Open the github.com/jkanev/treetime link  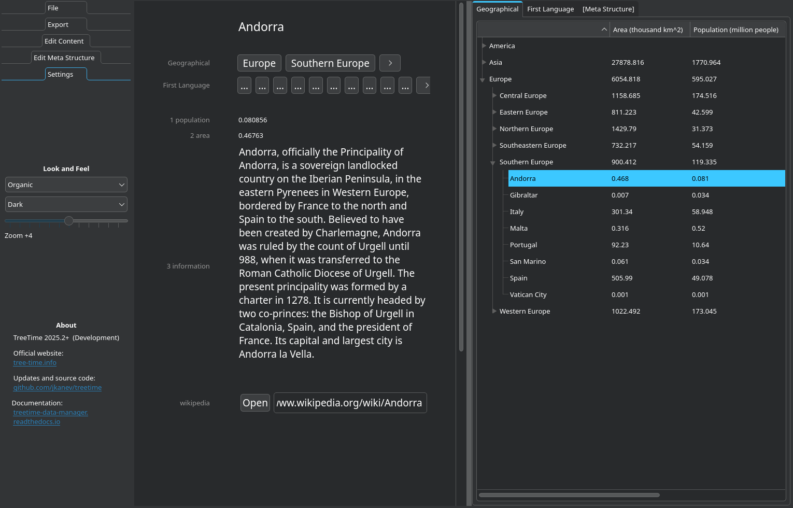click(57, 388)
